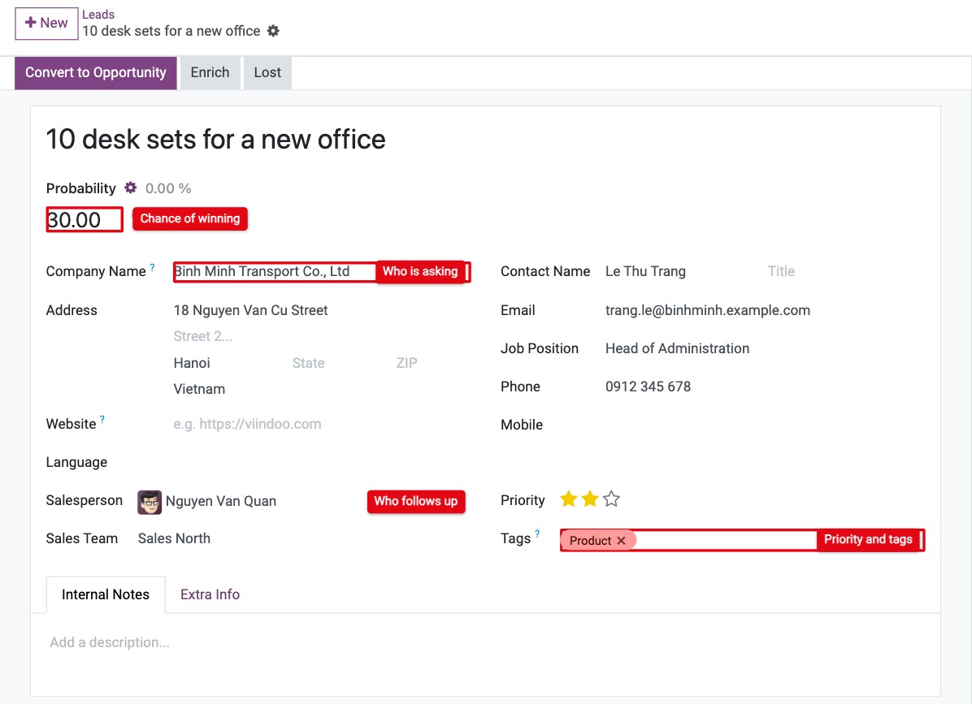Open the Sales Team dropdown showing Sales North

(303, 538)
